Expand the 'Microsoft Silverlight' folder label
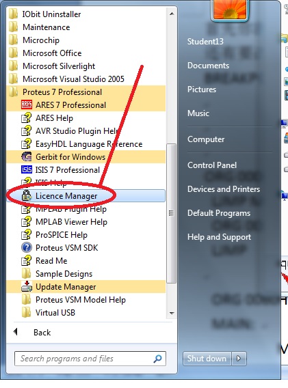This screenshot has height=388, width=288. point(59,66)
